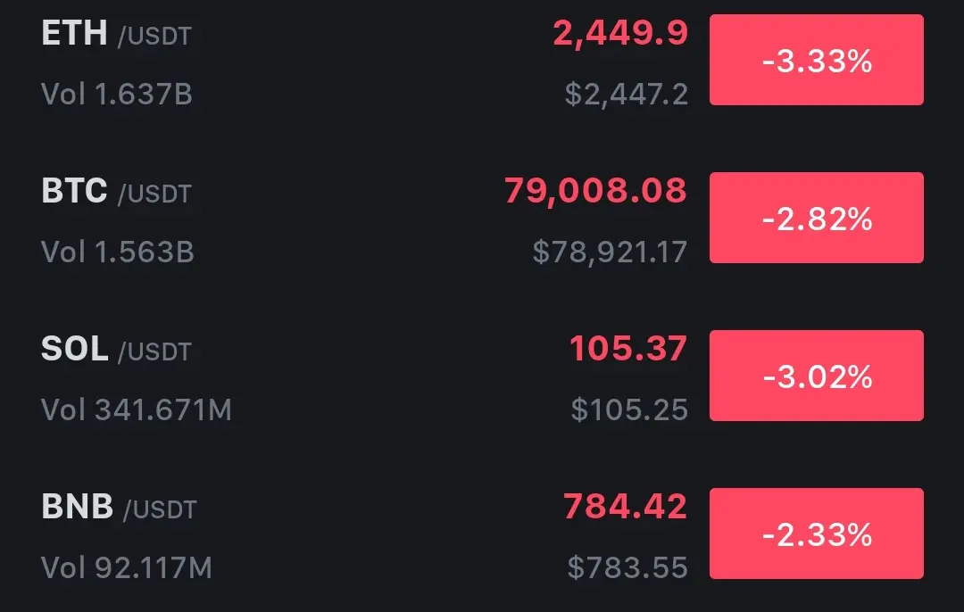
Task: Tap SOL volume 341.671M text
Action: pos(137,409)
